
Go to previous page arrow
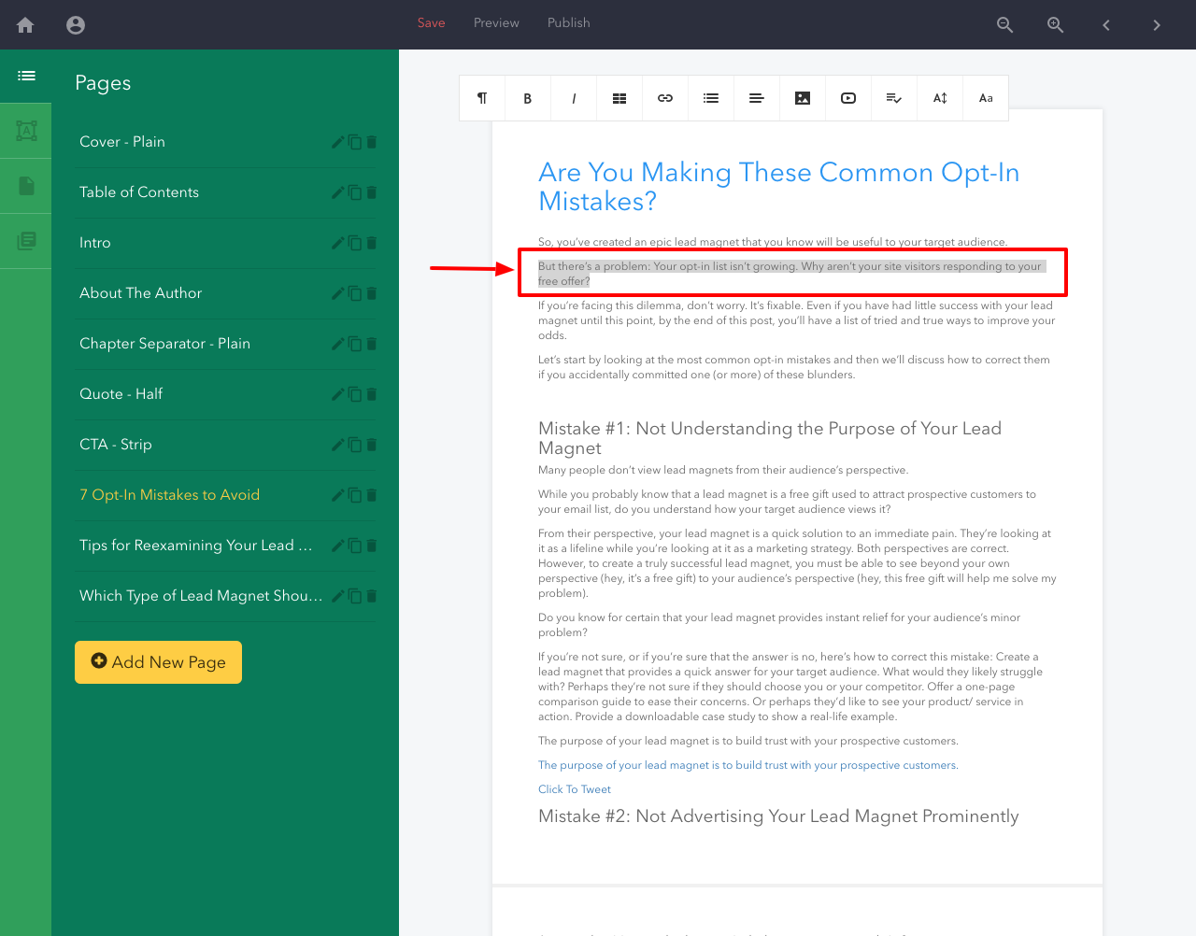1106,25
